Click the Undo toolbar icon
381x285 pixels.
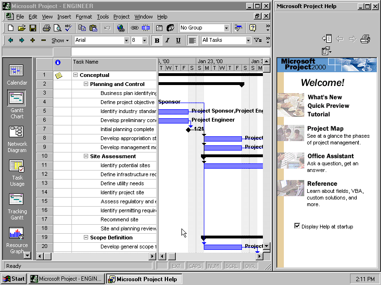[107, 28]
